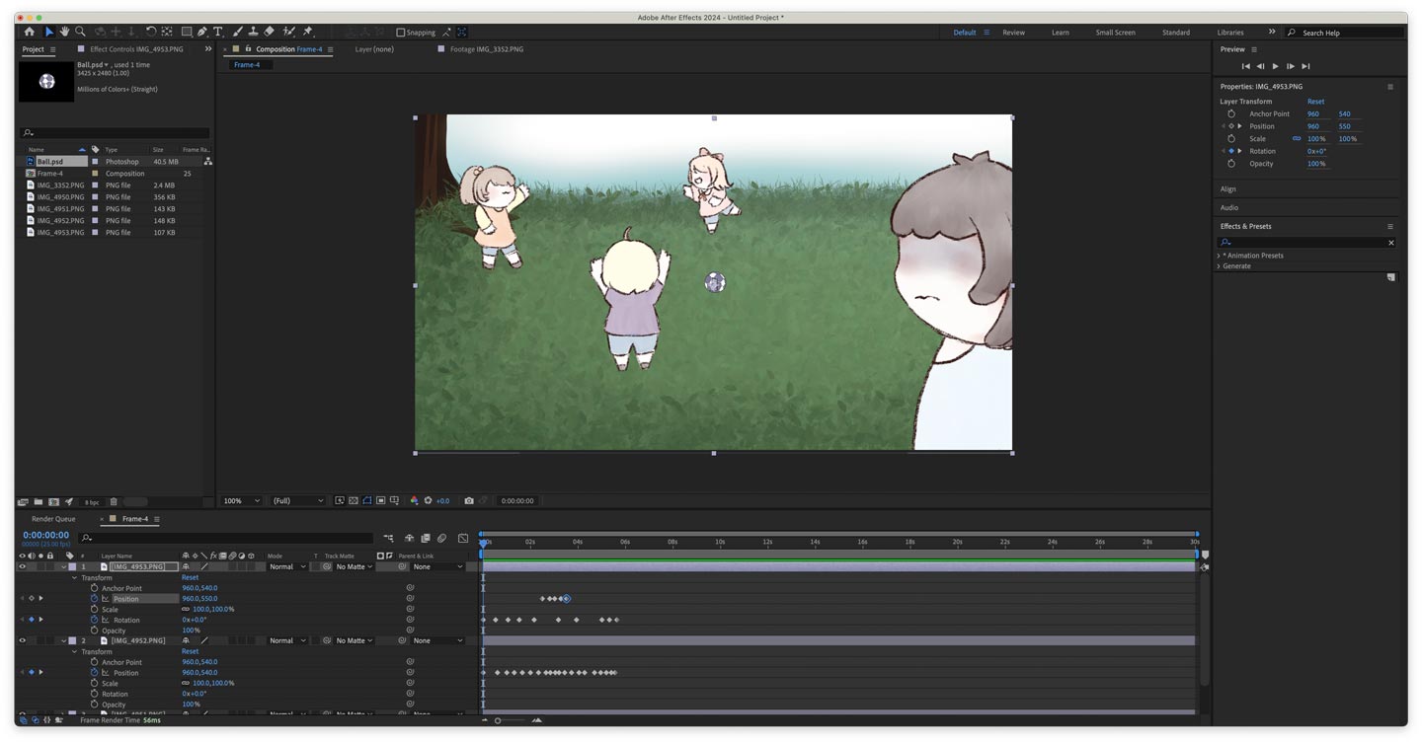This screenshot has height=743, width=1422.
Task: Toggle the Scale constrain proportions link in Properties
Action: (x=1297, y=139)
